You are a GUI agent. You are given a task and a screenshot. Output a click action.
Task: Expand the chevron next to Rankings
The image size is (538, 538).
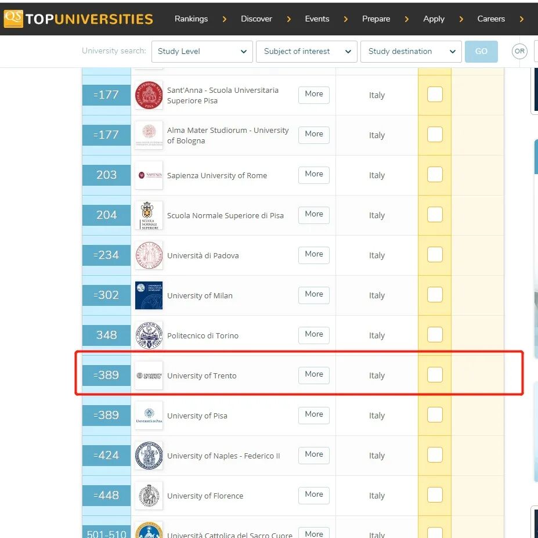225,19
